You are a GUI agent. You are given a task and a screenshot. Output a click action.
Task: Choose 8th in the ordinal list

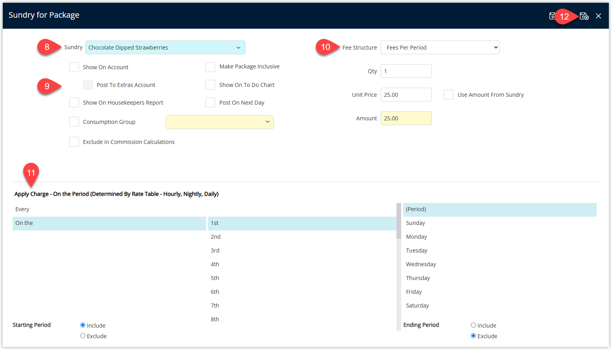coord(302,320)
